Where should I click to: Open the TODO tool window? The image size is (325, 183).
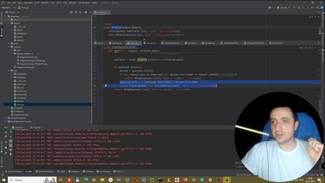pyautogui.click(x=61, y=172)
